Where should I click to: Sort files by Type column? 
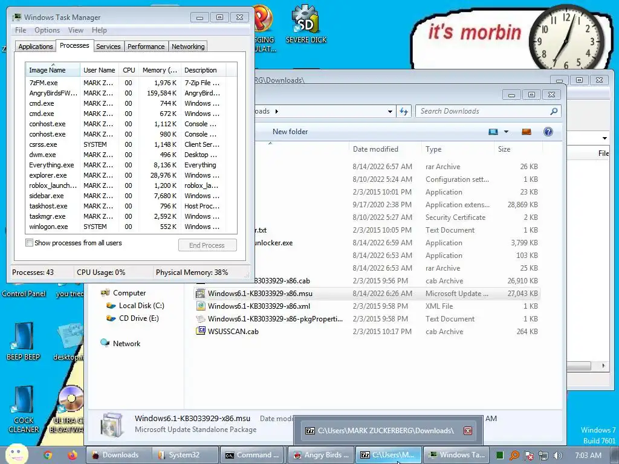tap(458, 149)
